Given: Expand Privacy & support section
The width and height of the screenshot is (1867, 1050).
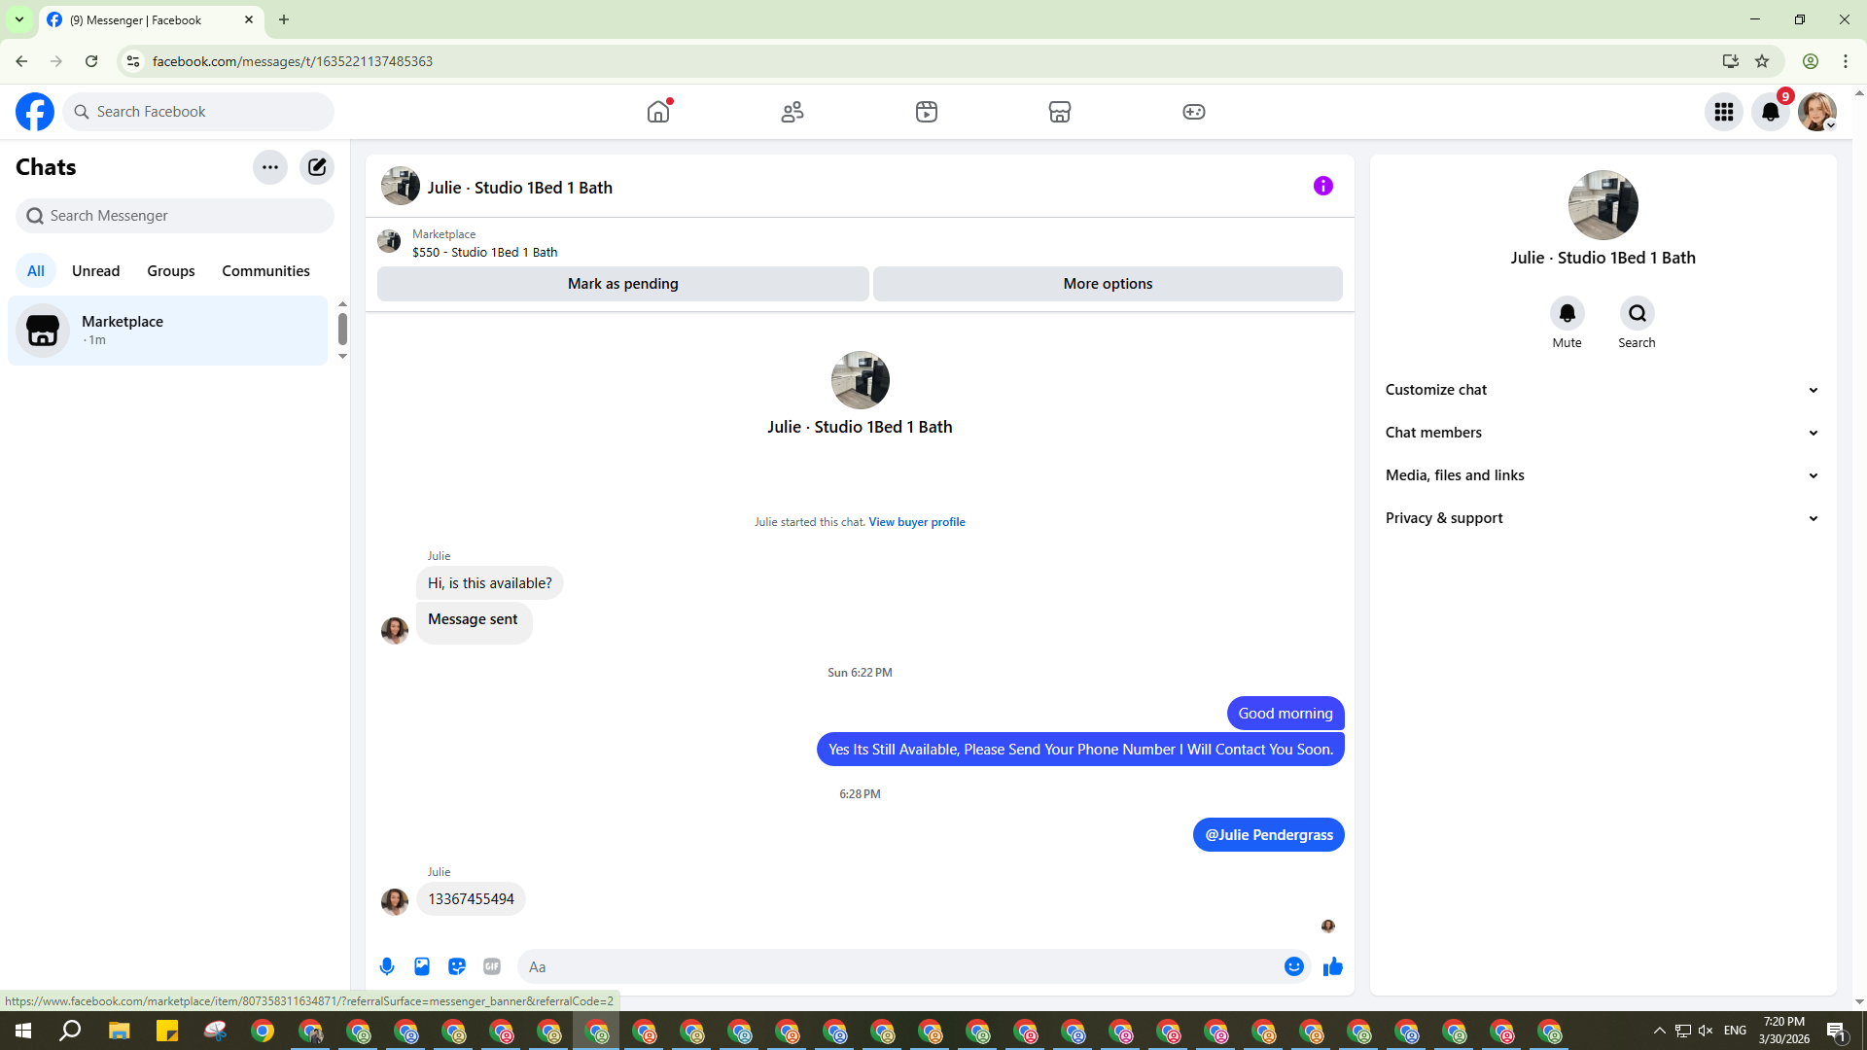Looking at the screenshot, I should click(1602, 518).
